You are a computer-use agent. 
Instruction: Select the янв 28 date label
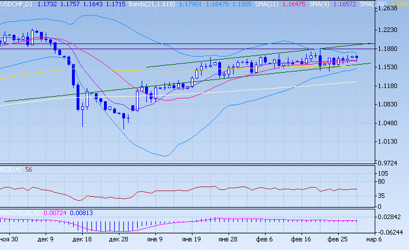click(228, 240)
